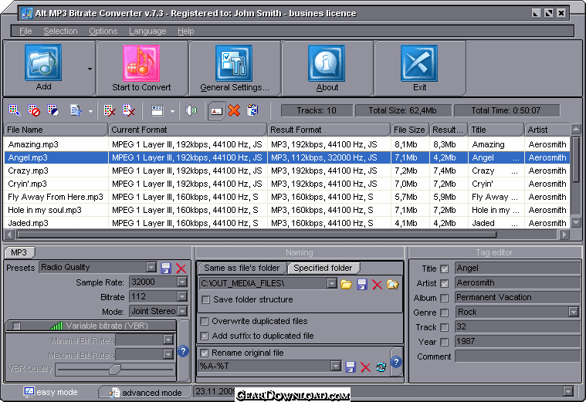
Task: Open the About dialog
Action: point(327,69)
